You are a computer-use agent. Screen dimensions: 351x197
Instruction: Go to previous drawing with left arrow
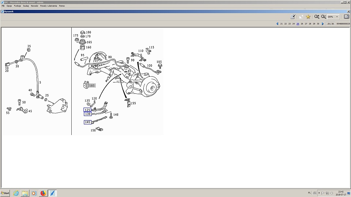pyautogui.click(x=277, y=24)
